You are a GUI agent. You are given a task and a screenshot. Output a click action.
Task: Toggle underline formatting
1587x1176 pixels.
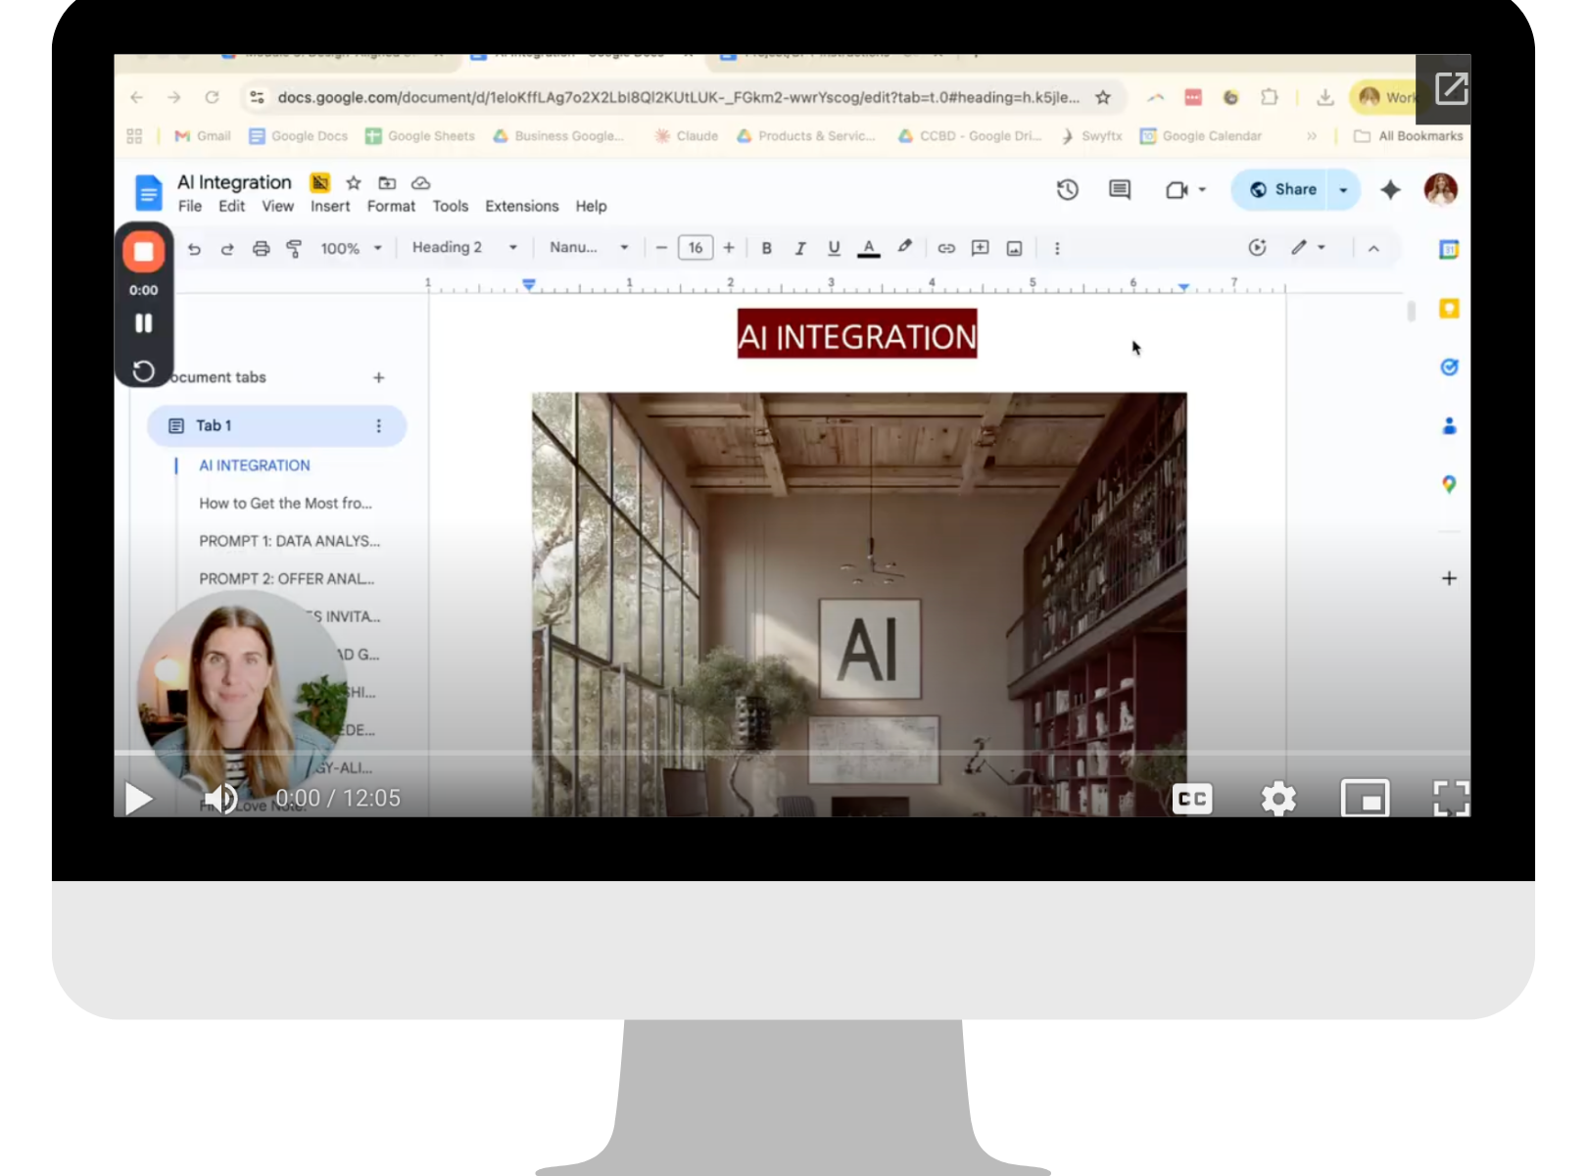click(834, 248)
